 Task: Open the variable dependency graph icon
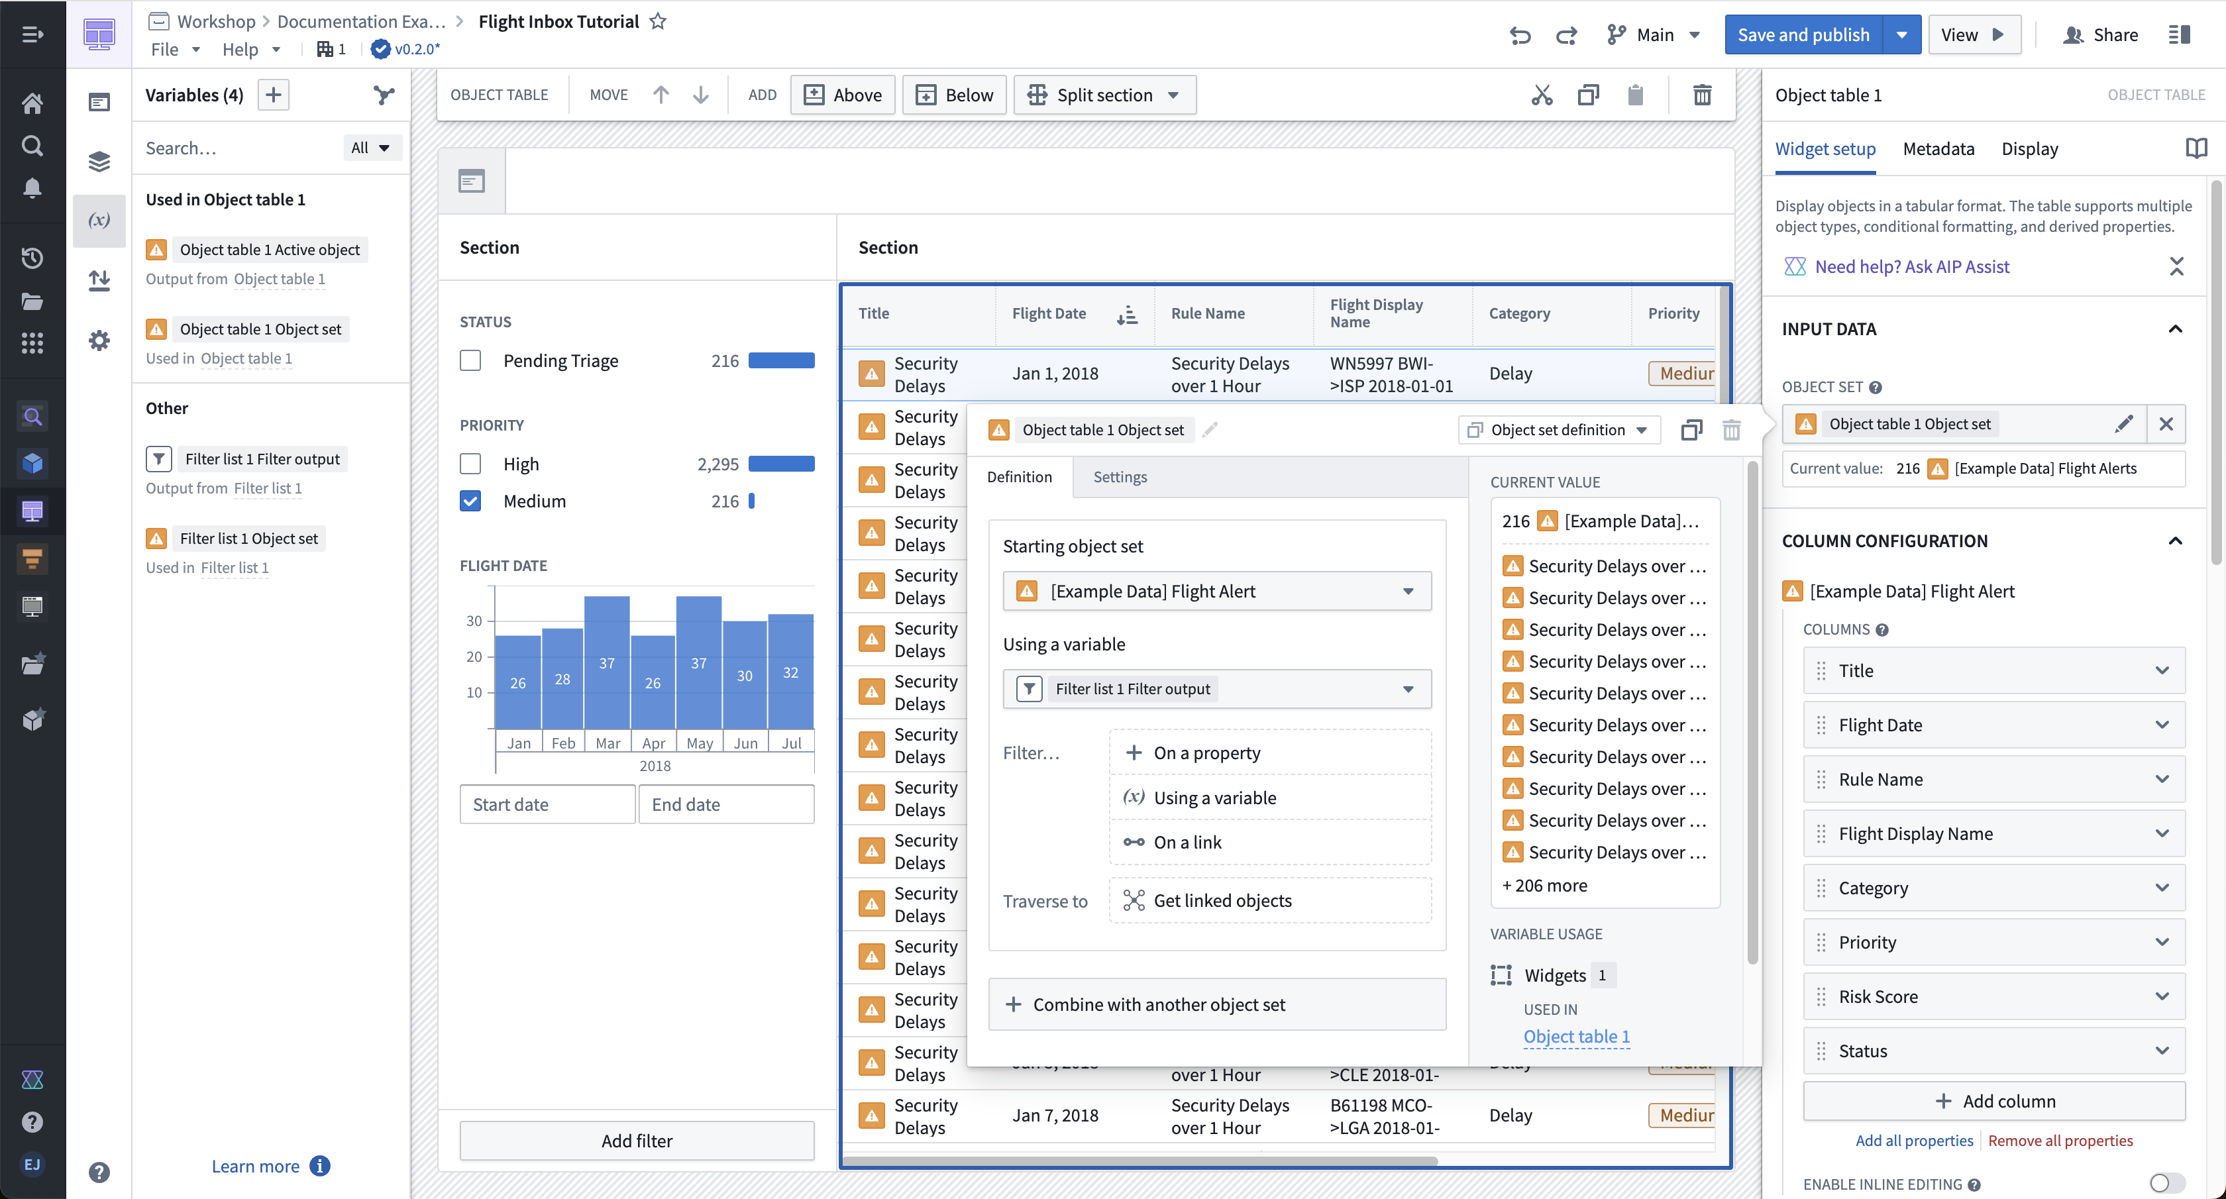384,95
